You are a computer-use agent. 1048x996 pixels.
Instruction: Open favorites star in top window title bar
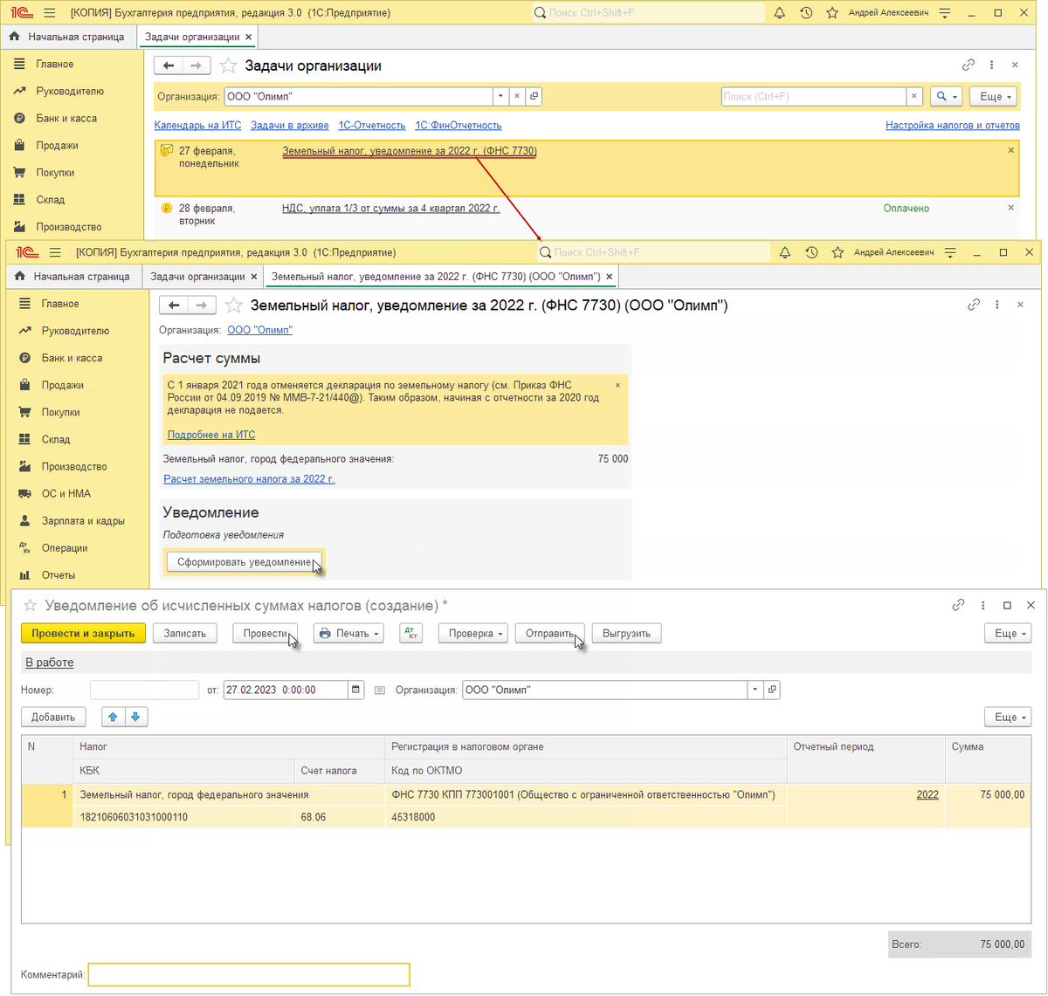click(832, 13)
